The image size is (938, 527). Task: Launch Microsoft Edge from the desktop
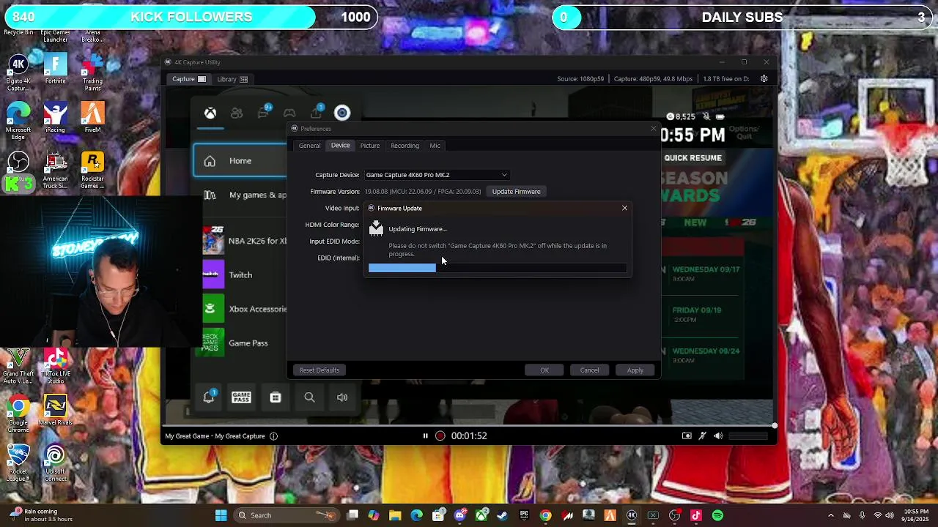click(x=18, y=121)
